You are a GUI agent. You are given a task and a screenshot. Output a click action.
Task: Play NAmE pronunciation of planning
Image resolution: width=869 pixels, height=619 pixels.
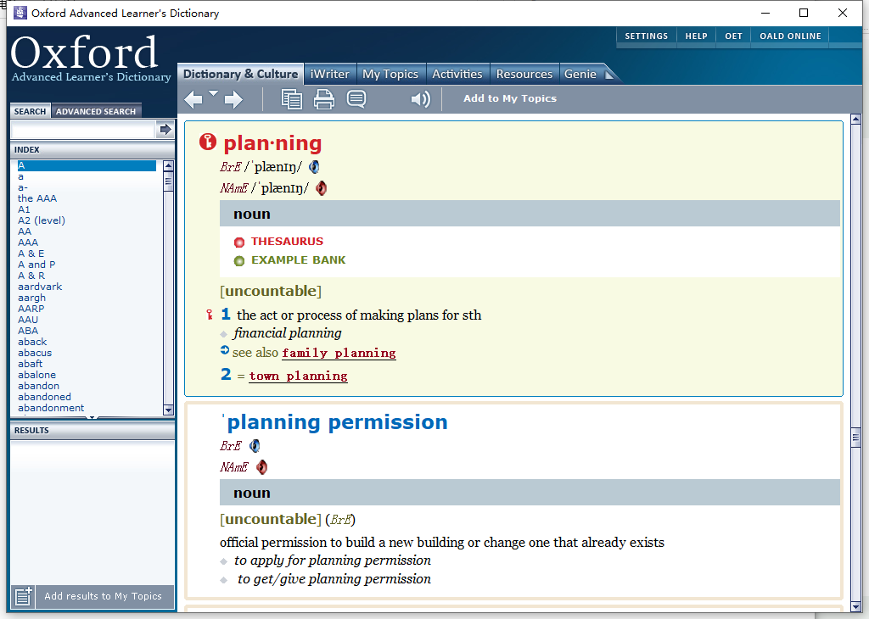(321, 188)
